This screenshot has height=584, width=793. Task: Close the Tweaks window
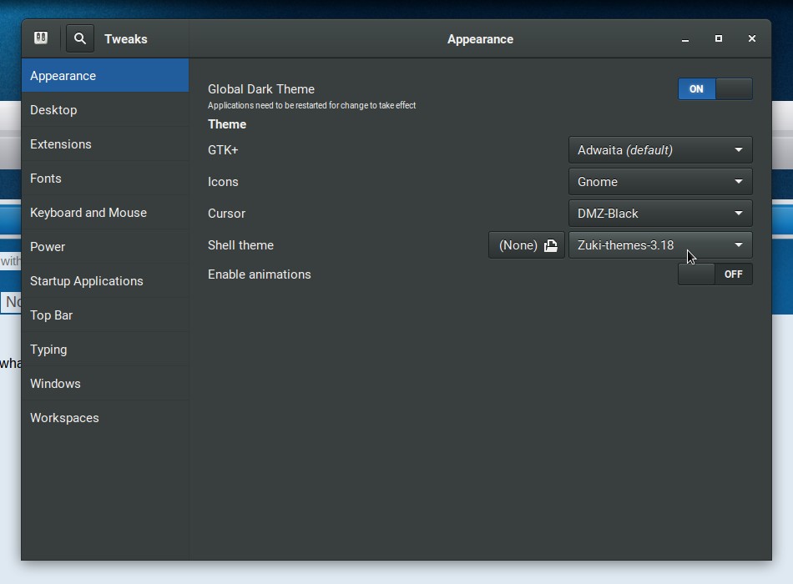tap(752, 39)
